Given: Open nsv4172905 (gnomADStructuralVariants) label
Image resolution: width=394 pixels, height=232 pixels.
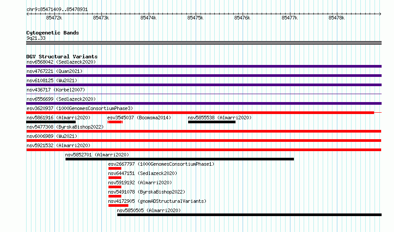Looking at the screenshot, I should coord(157,201).
